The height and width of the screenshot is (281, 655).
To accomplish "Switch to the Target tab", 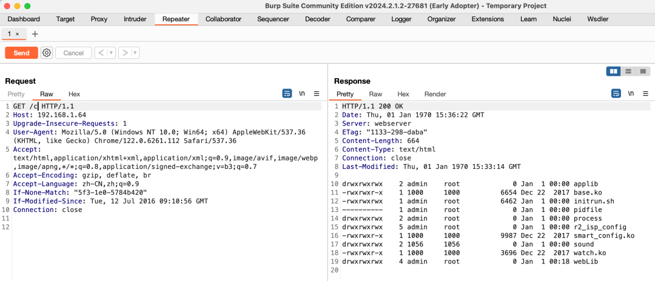I will [65, 19].
